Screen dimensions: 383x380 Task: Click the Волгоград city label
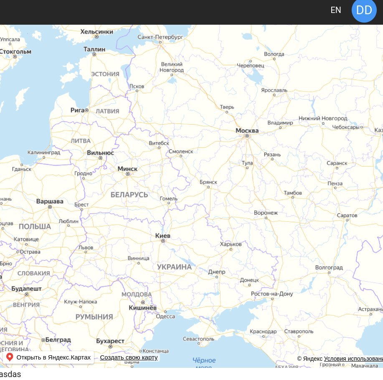coord(329,267)
